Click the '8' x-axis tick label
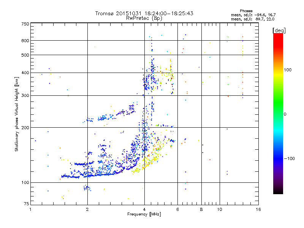The image size is (304, 228). pyautogui.click(x=201, y=209)
